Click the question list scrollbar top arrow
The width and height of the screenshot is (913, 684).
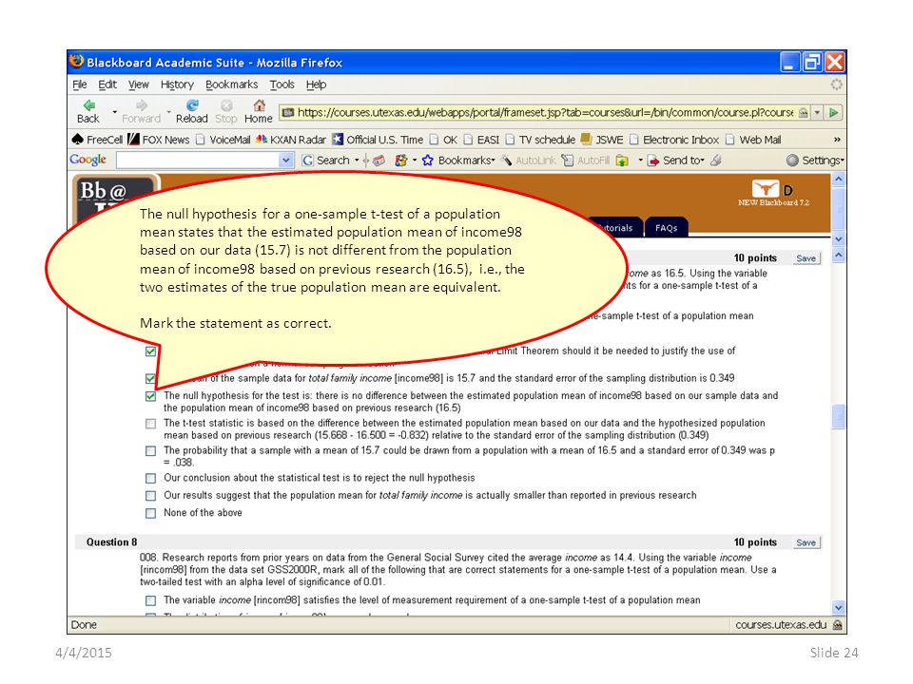click(839, 256)
